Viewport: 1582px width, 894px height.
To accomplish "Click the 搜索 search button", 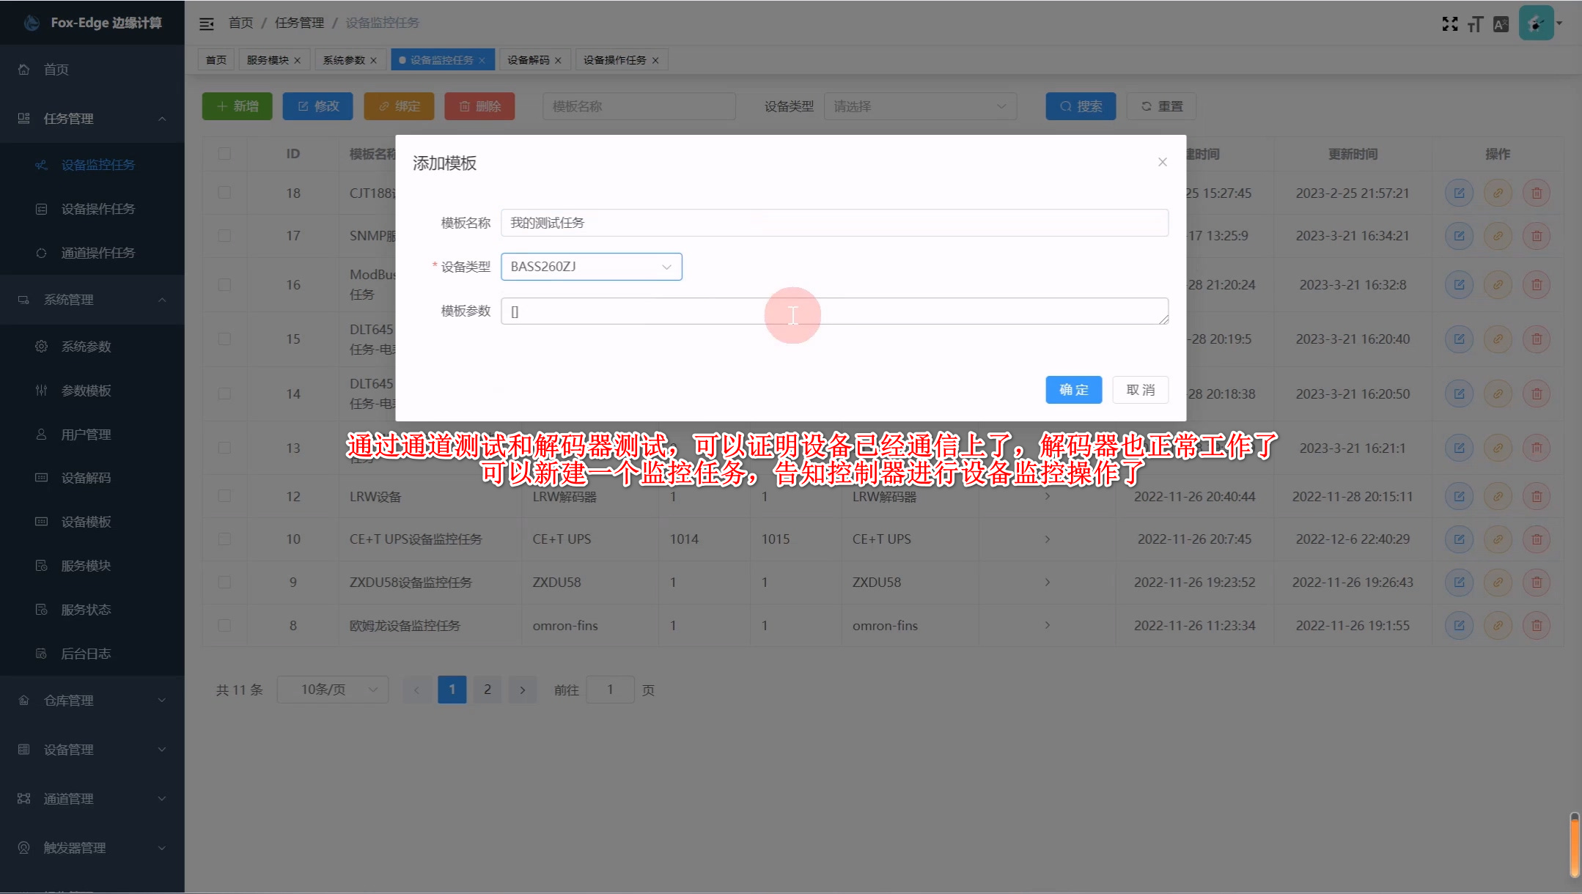I will point(1081,106).
